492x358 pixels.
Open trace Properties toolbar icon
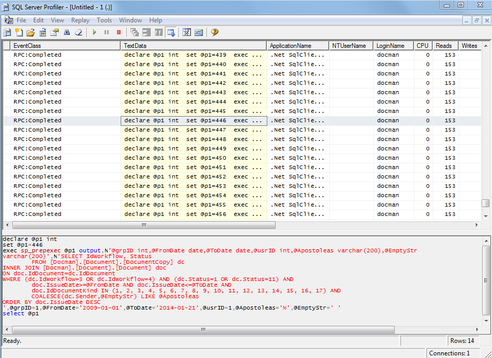pyautogui.click(x=55, y=32)
